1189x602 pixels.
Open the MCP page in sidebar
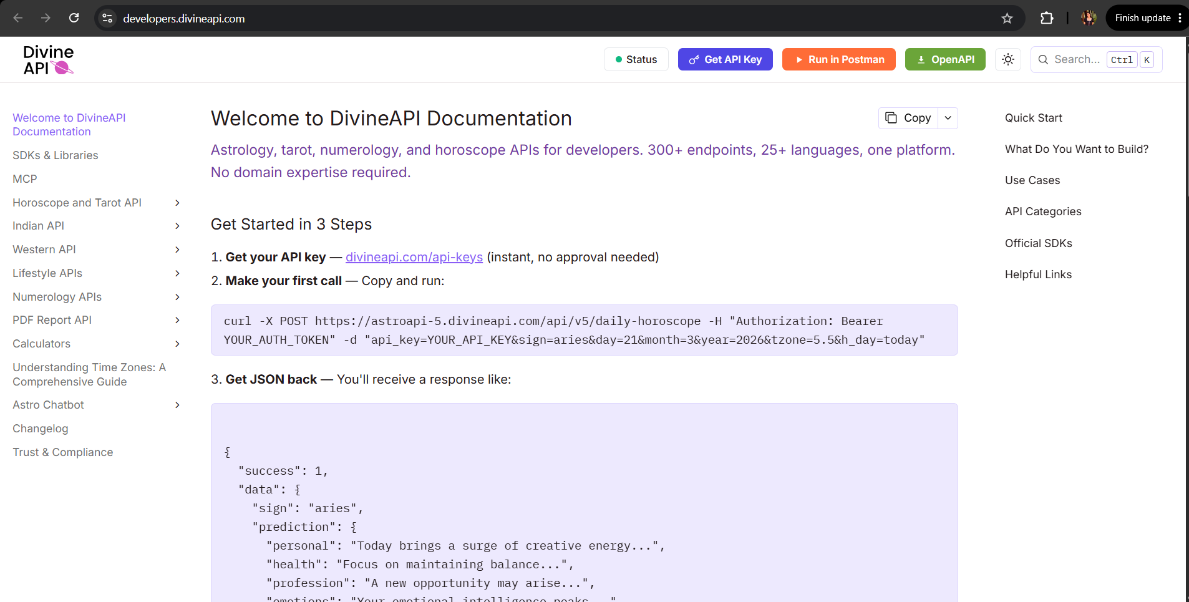tap(25, 179)
